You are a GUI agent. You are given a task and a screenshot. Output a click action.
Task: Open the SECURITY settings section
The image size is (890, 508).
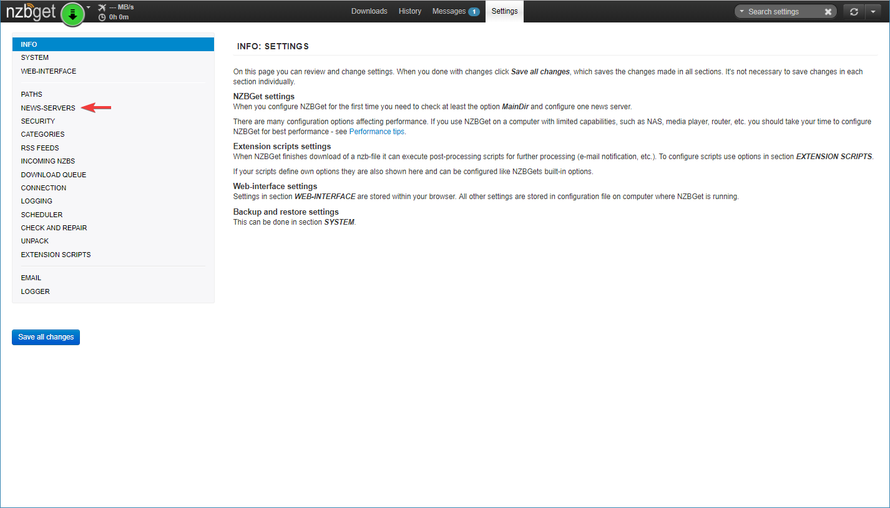pos(113,121)
